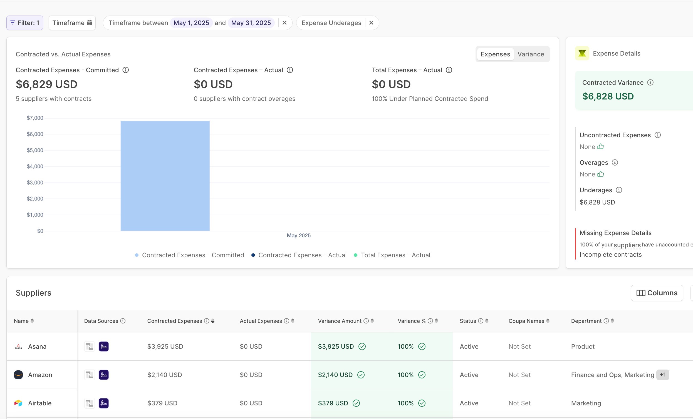Open the Timeframe calendar picker
The height and width of the screenshot is (419, 693).
click(x=72, y=23)
